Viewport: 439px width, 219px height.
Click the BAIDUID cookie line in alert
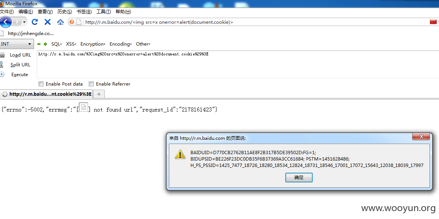tap(253, 153)
